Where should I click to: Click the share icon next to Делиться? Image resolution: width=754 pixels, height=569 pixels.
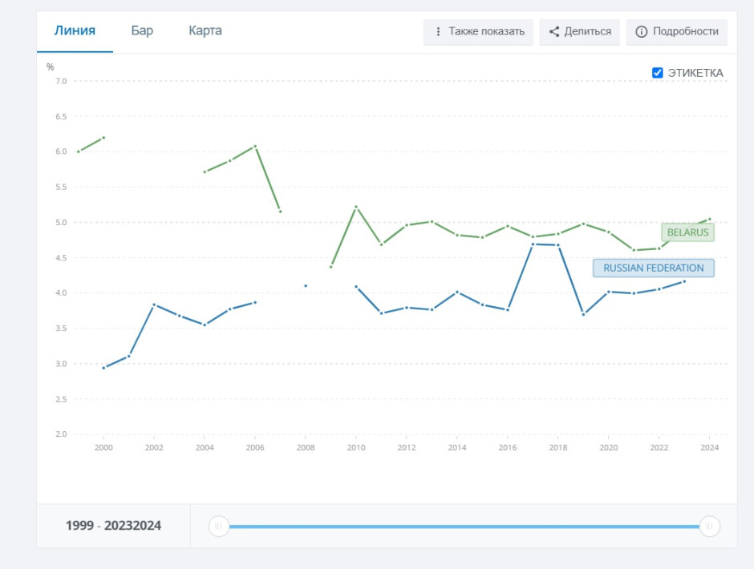point(554,32)
